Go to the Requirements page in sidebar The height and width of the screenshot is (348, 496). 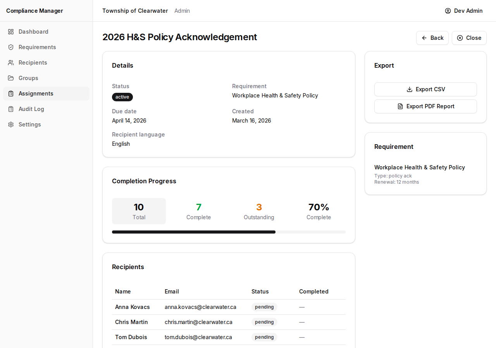click(x=46, y=47)
